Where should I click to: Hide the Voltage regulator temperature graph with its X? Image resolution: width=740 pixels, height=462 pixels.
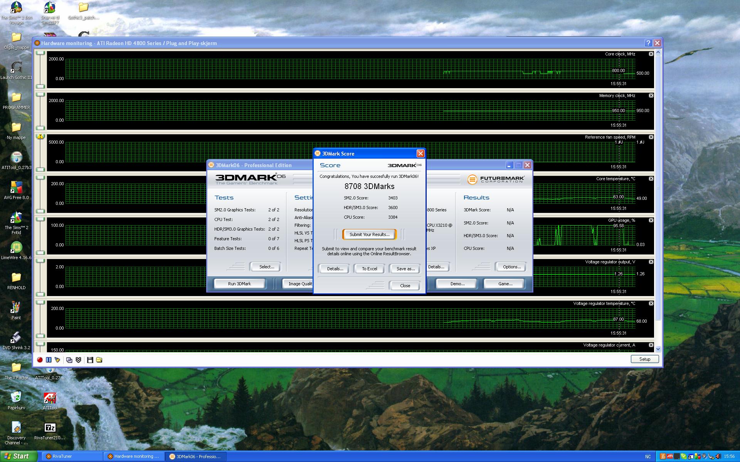(x=651, y=303)
